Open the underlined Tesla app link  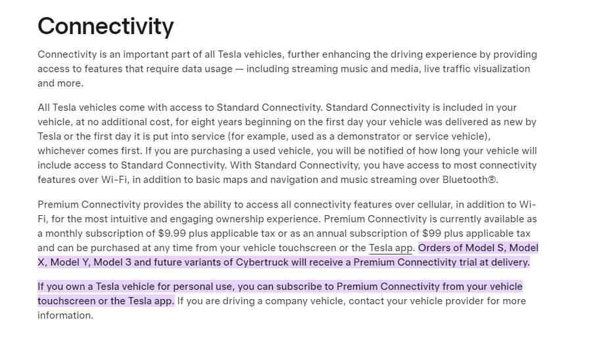[x=391, y=248]
